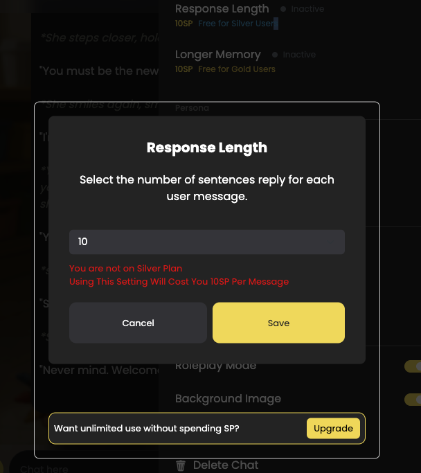
Task: Cancel the Response Length dialog
Action: pyautogui.click(x=138, y=323)
